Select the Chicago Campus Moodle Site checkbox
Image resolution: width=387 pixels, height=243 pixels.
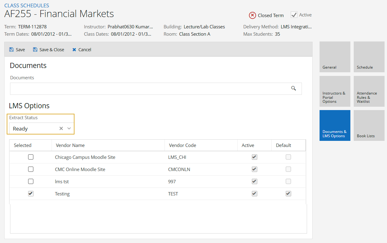[31, 157]
